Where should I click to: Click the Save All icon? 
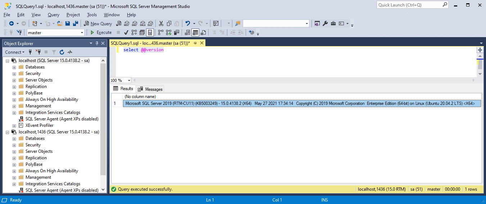pos(76,23)
